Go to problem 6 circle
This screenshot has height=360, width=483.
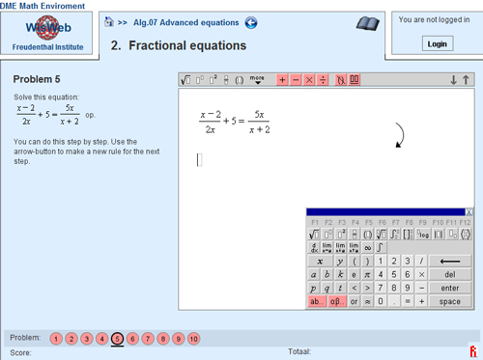click(132, 339)
